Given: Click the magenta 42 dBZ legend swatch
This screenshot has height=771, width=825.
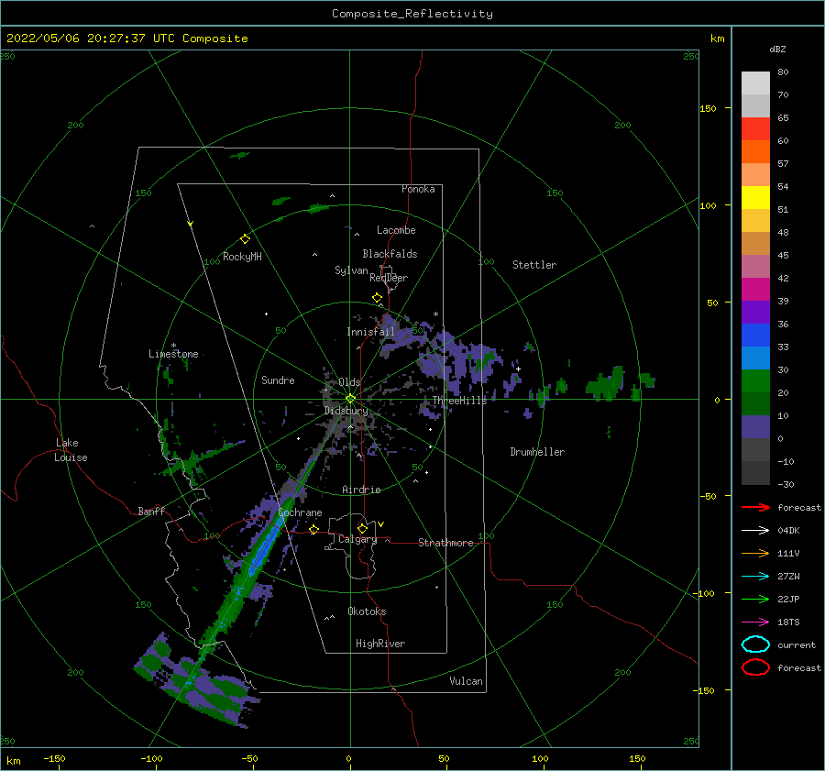Looking at the screenshot, I should point(755,289).
